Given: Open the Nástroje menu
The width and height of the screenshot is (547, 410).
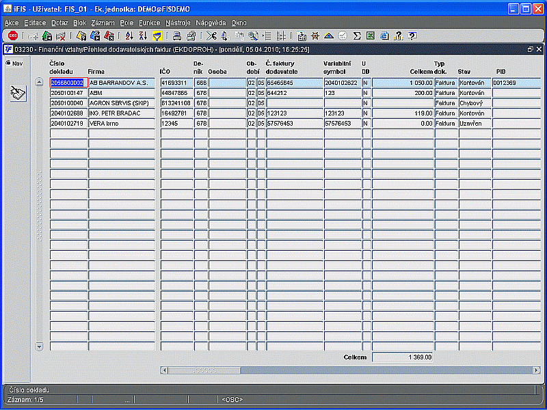Looking at the screenshot, I should click(x=178, y=23).
